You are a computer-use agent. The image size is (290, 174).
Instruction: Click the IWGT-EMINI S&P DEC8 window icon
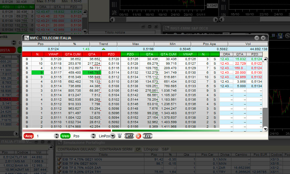167,28
